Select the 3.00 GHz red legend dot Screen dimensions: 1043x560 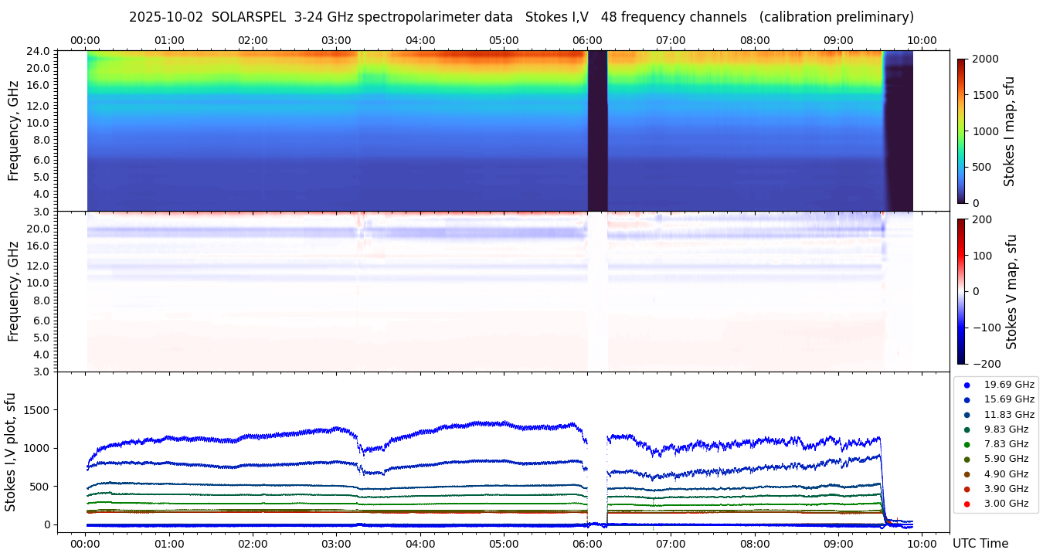(x=967, y=504)
